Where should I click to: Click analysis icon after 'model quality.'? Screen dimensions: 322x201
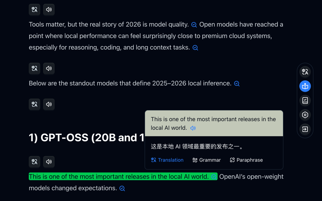[x=194, y=25]
